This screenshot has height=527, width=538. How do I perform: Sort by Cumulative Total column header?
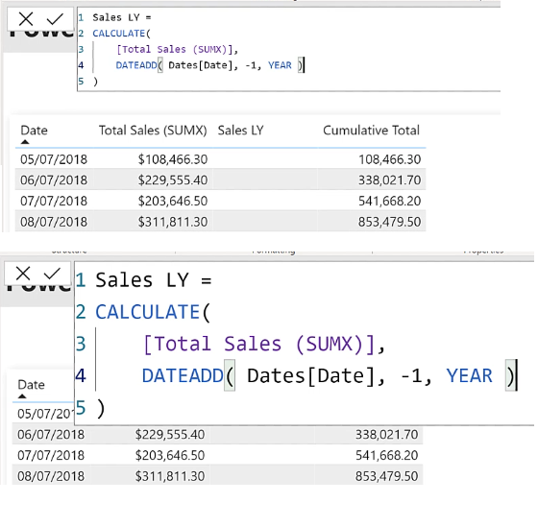tap(371, 131)
